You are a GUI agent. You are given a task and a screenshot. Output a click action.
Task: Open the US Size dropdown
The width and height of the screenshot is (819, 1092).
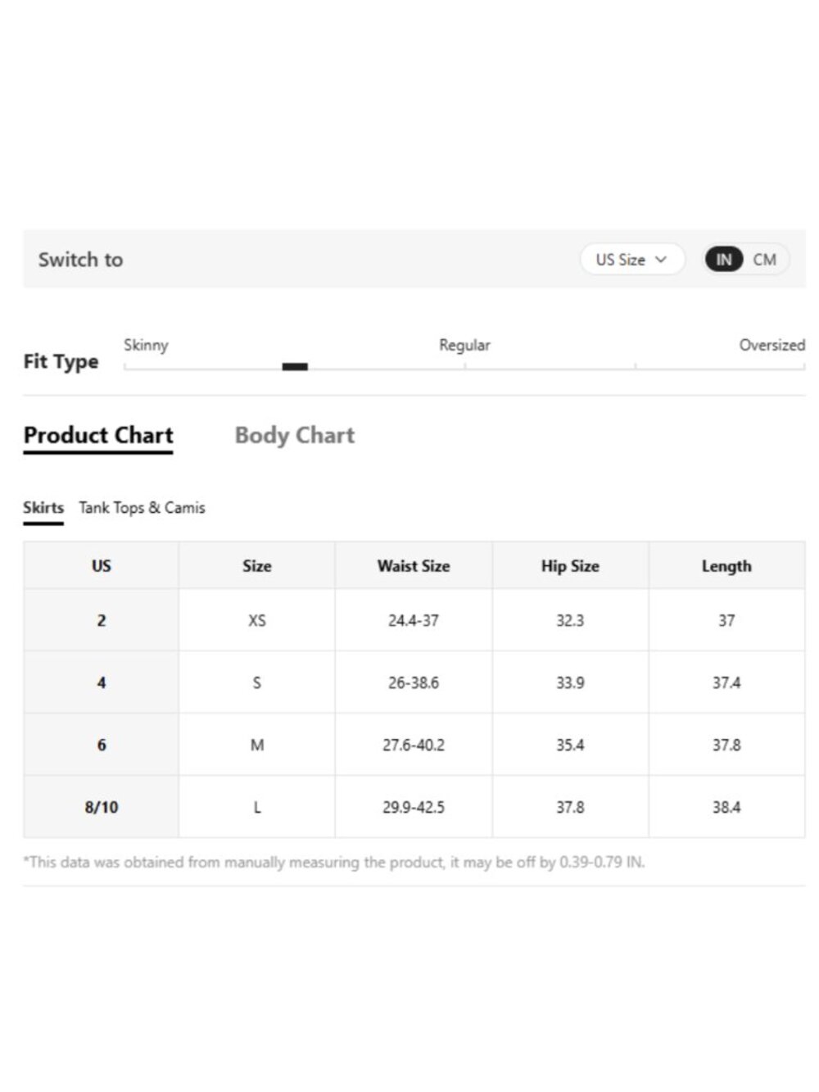tap(631, 260)
